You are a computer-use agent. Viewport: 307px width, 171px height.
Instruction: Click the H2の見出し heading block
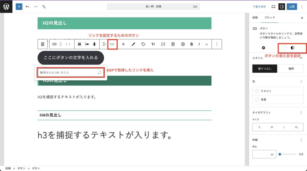pyautogui.click(x=124, y=23)
